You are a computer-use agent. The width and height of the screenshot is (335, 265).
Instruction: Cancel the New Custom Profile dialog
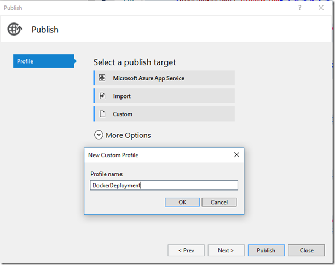219,202
